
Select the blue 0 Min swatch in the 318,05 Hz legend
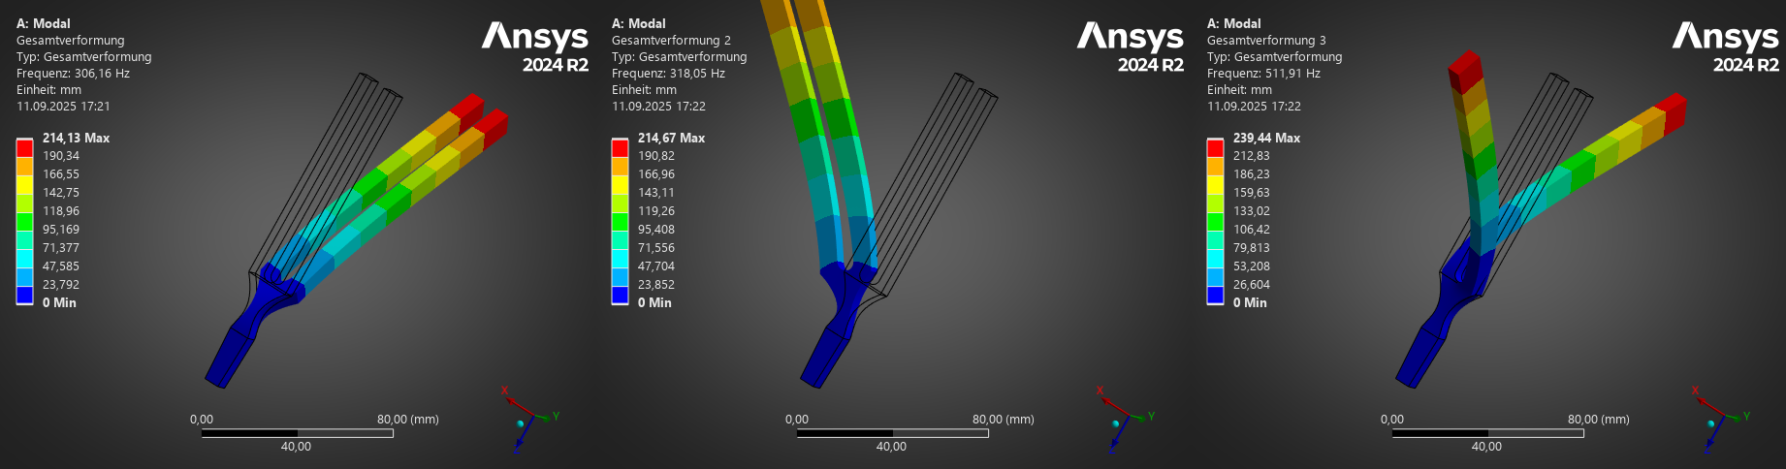point(620,296)
